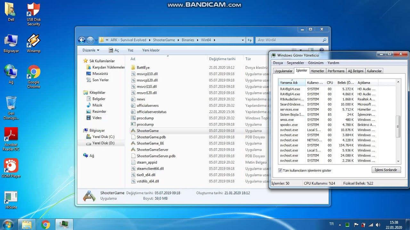
Task: Open the BattlEye folder
Action: tap(143, 67)
